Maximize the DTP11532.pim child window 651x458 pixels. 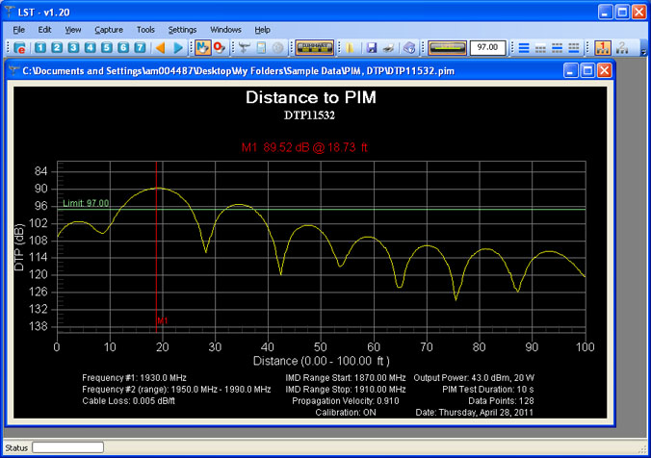587,71
